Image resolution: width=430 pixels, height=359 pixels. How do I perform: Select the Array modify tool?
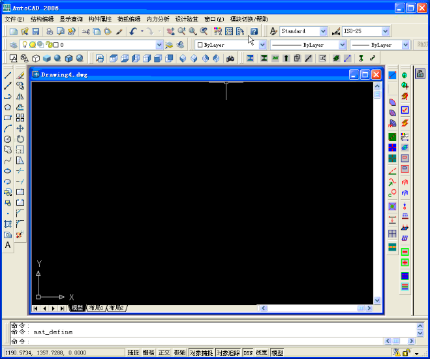tap(20, 118)
